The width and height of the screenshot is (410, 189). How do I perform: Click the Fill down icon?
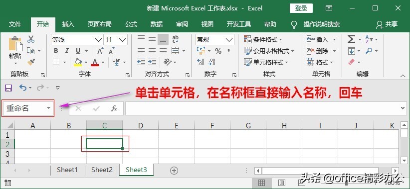352,51
